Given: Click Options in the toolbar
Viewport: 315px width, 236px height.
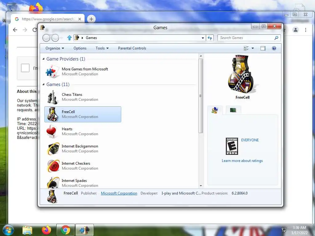Looking at the screenshot, I should (80, 48).
